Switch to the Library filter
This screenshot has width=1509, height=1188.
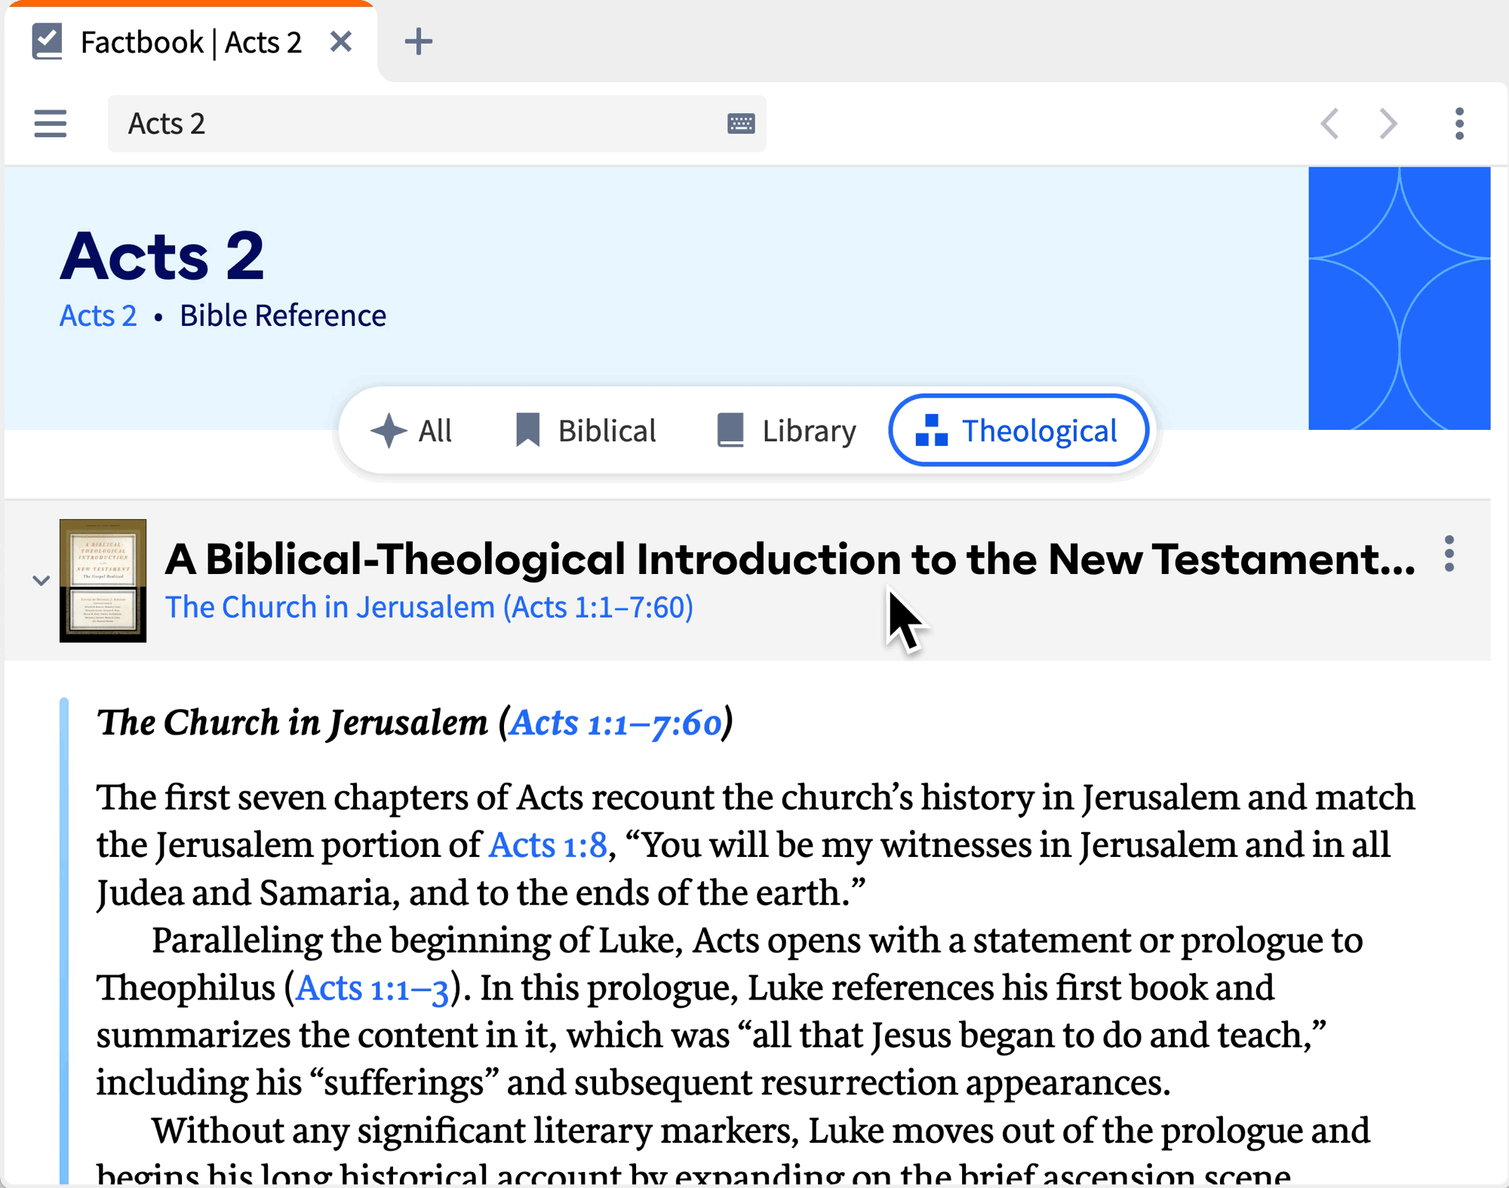[785, 431]
